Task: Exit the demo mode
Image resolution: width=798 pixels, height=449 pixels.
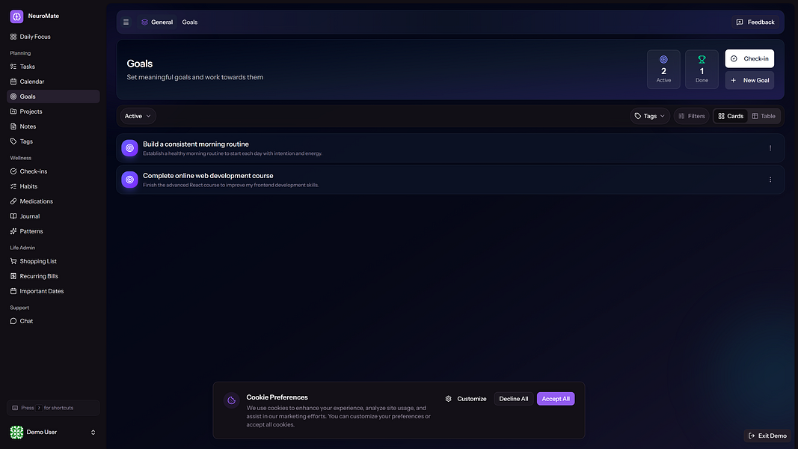Action: [767, 436]
